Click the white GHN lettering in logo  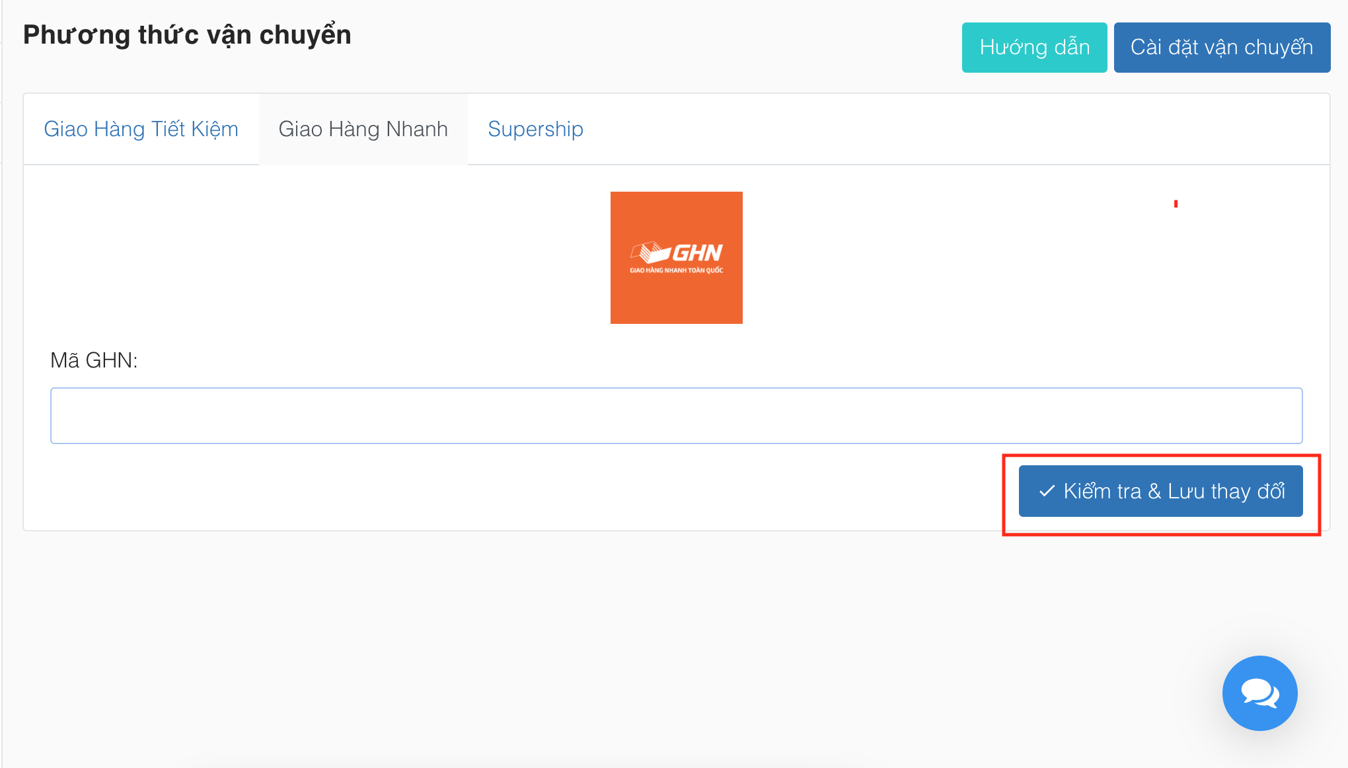[697, 252]
